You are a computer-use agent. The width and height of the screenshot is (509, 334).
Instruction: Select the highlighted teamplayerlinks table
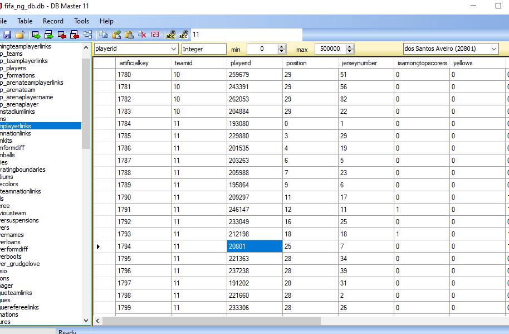(41, 126)
